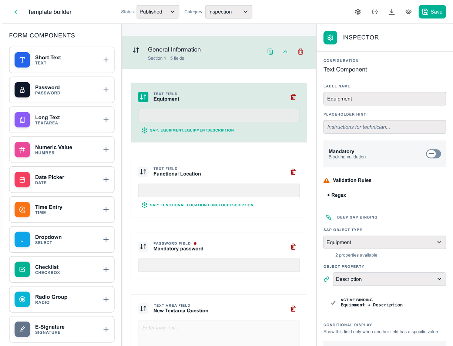453x346 pixels.
Task: Select the Short Text component card
Action: 62,60
